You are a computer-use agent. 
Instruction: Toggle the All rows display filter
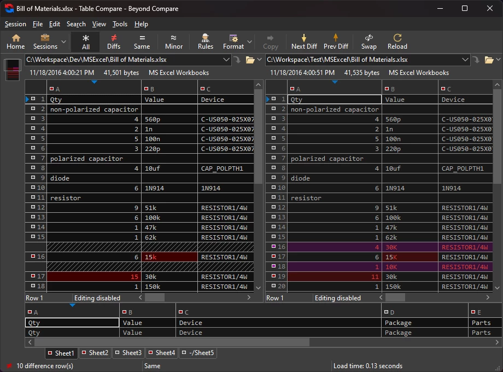tap(86, 42)
